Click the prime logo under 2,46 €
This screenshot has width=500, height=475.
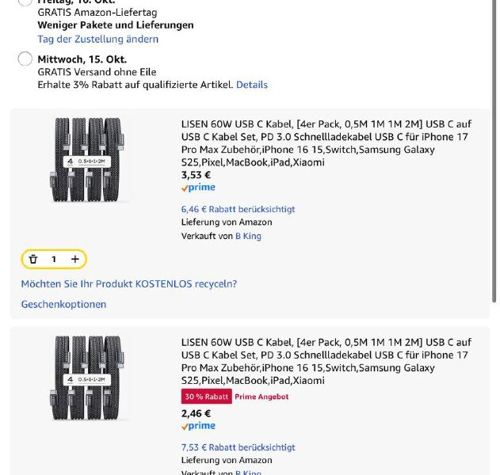point(198,427)
